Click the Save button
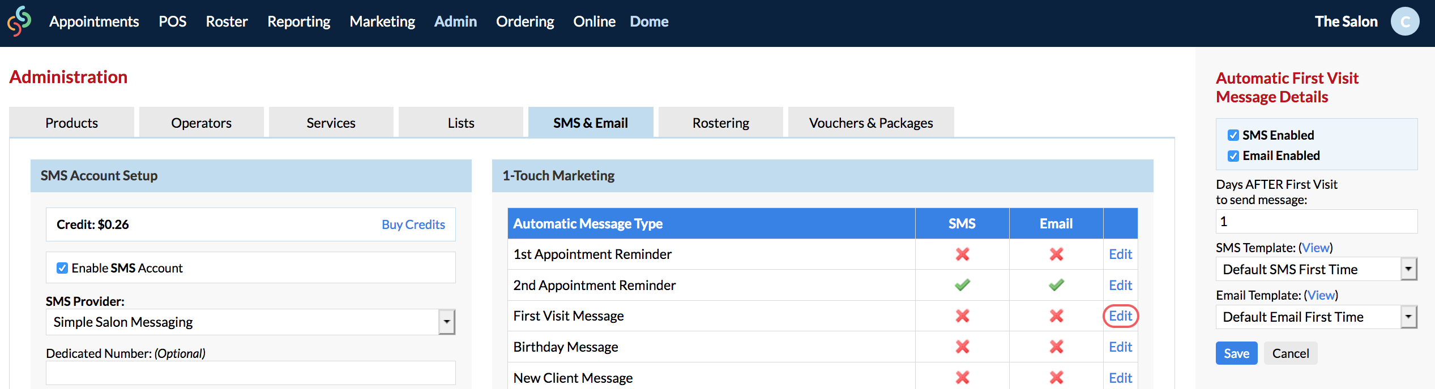Viewport: 1435px width, 389px height. pyautogui.click(x=1236, y=353)
